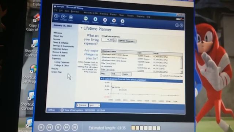Viewport: 234px width, 132px height.
Task: Select Results in planner sidebar
Action: pos(55,69)
